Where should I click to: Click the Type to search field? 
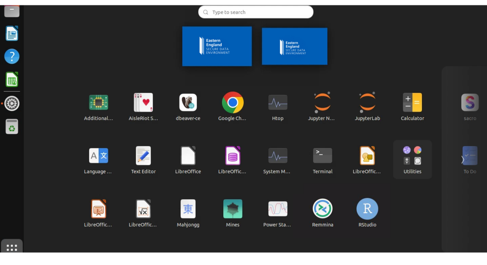point(256,12)
